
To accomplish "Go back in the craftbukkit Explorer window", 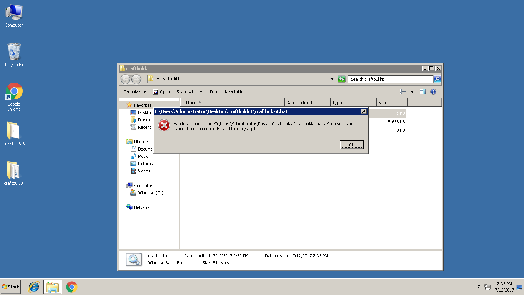I will pyautogui.click(x=126, y=79).
